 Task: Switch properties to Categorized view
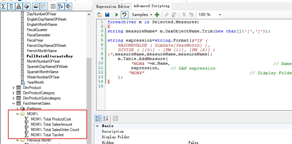click(98, 118)
